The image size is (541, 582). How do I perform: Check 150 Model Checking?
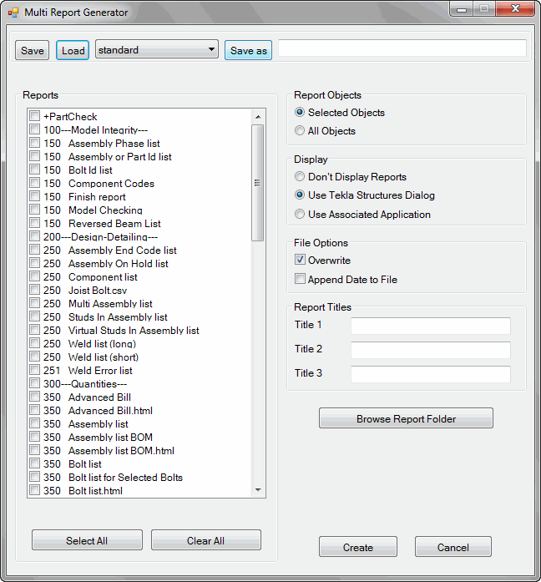tap(34, 210)
